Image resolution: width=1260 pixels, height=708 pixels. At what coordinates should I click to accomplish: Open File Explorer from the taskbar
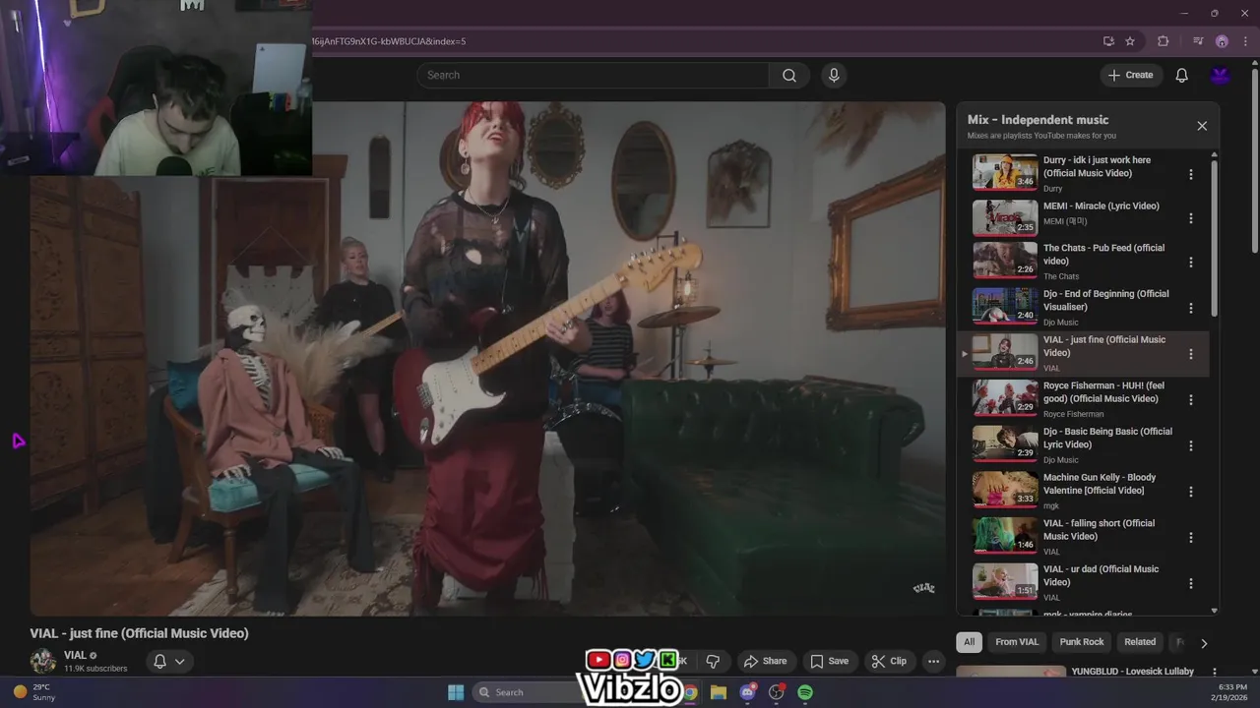click(x=719, y=692)
